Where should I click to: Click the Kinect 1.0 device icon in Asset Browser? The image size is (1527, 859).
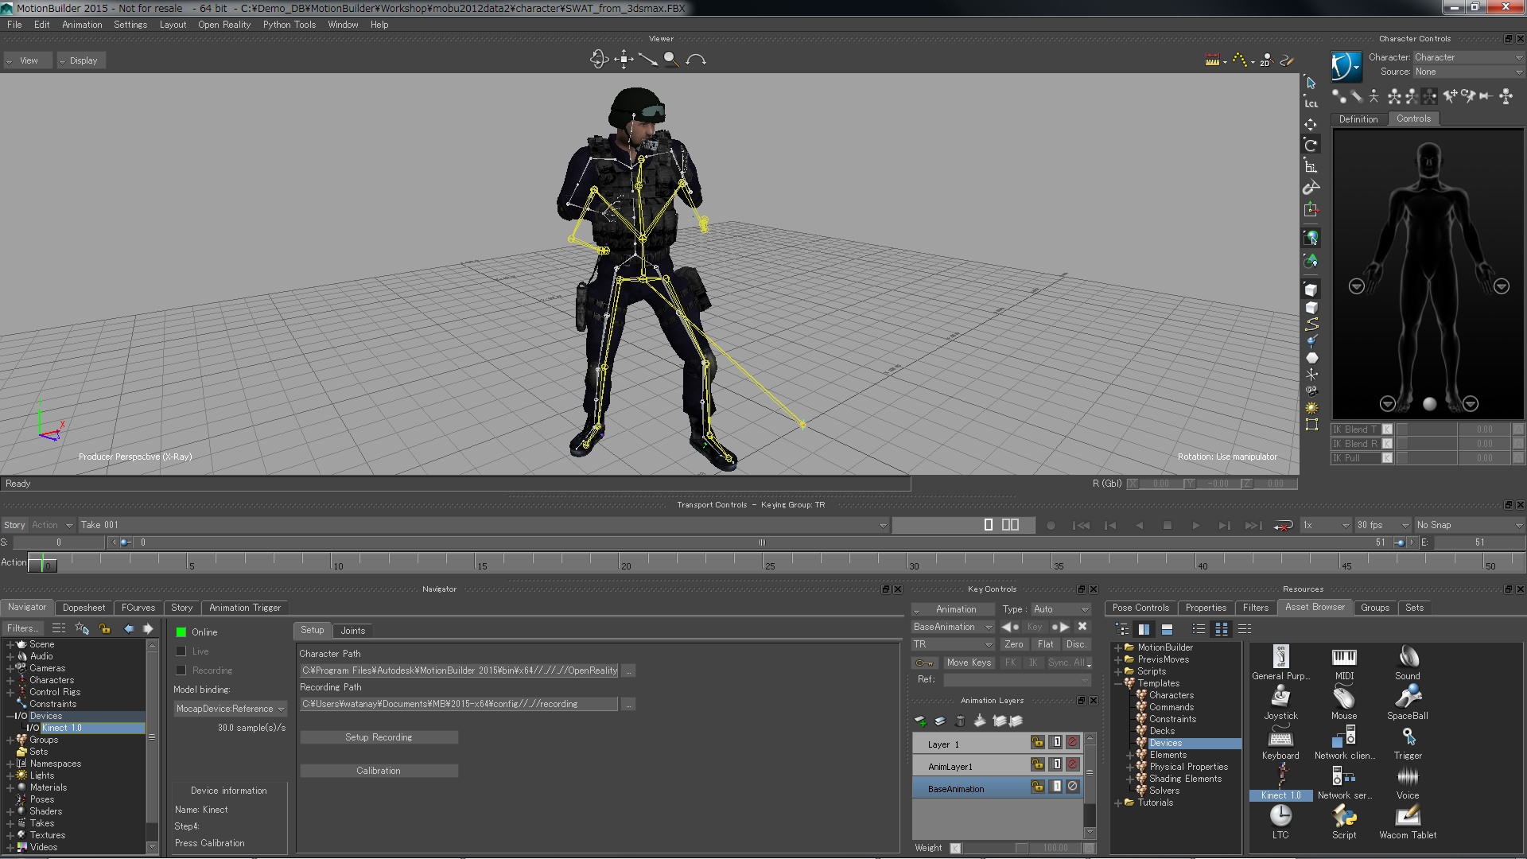coord(1280,777)
